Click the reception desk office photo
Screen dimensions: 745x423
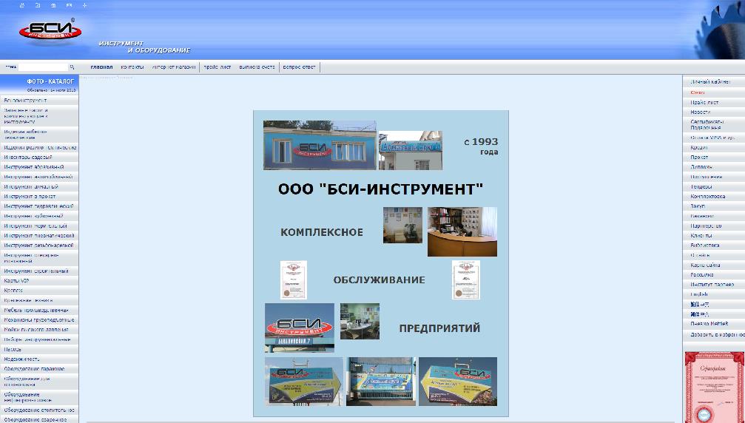(462, 231)
